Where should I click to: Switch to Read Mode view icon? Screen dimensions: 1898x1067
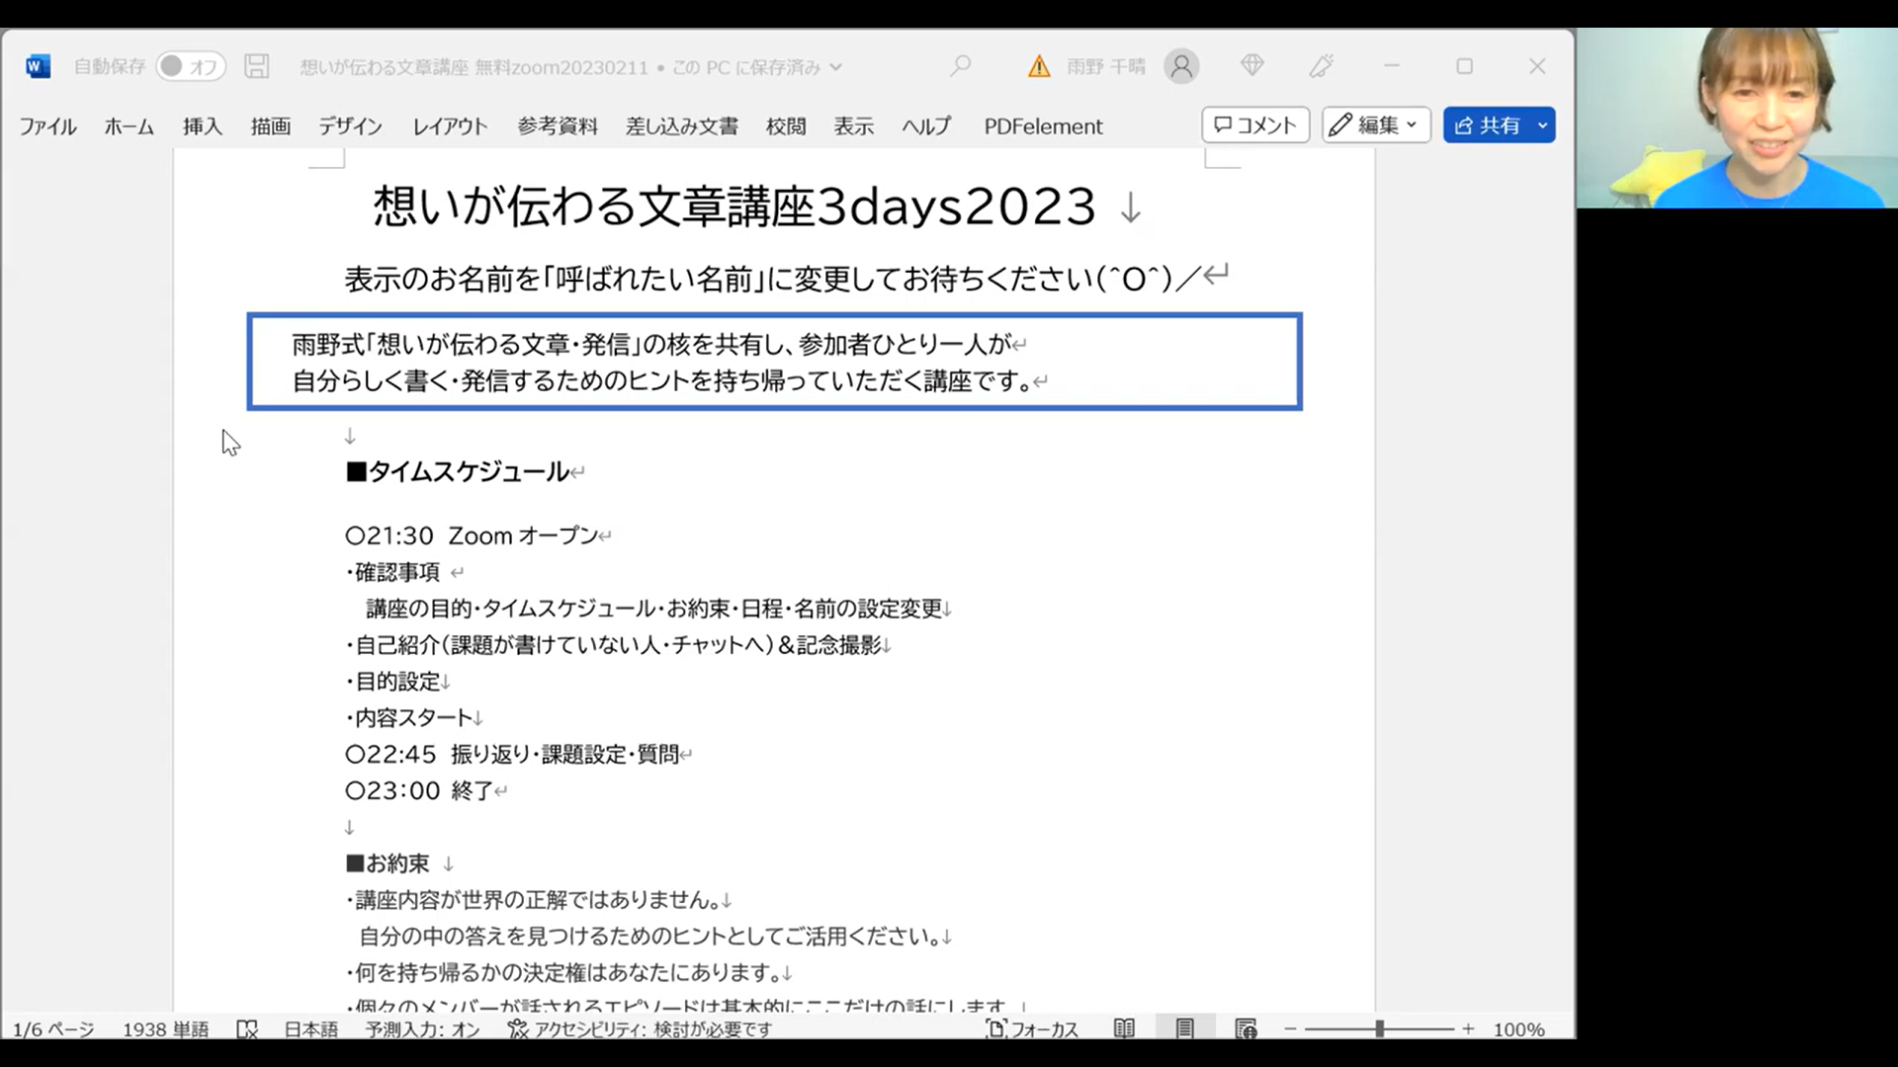pyautogui.click(x=1124, y=1028)
